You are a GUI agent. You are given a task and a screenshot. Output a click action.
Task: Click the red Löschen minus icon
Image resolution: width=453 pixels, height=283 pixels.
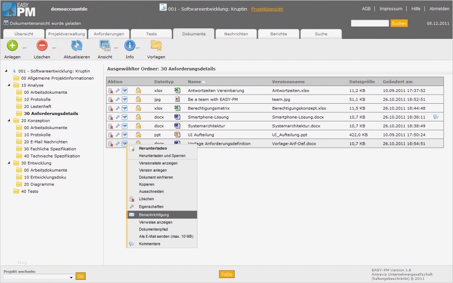42,46
